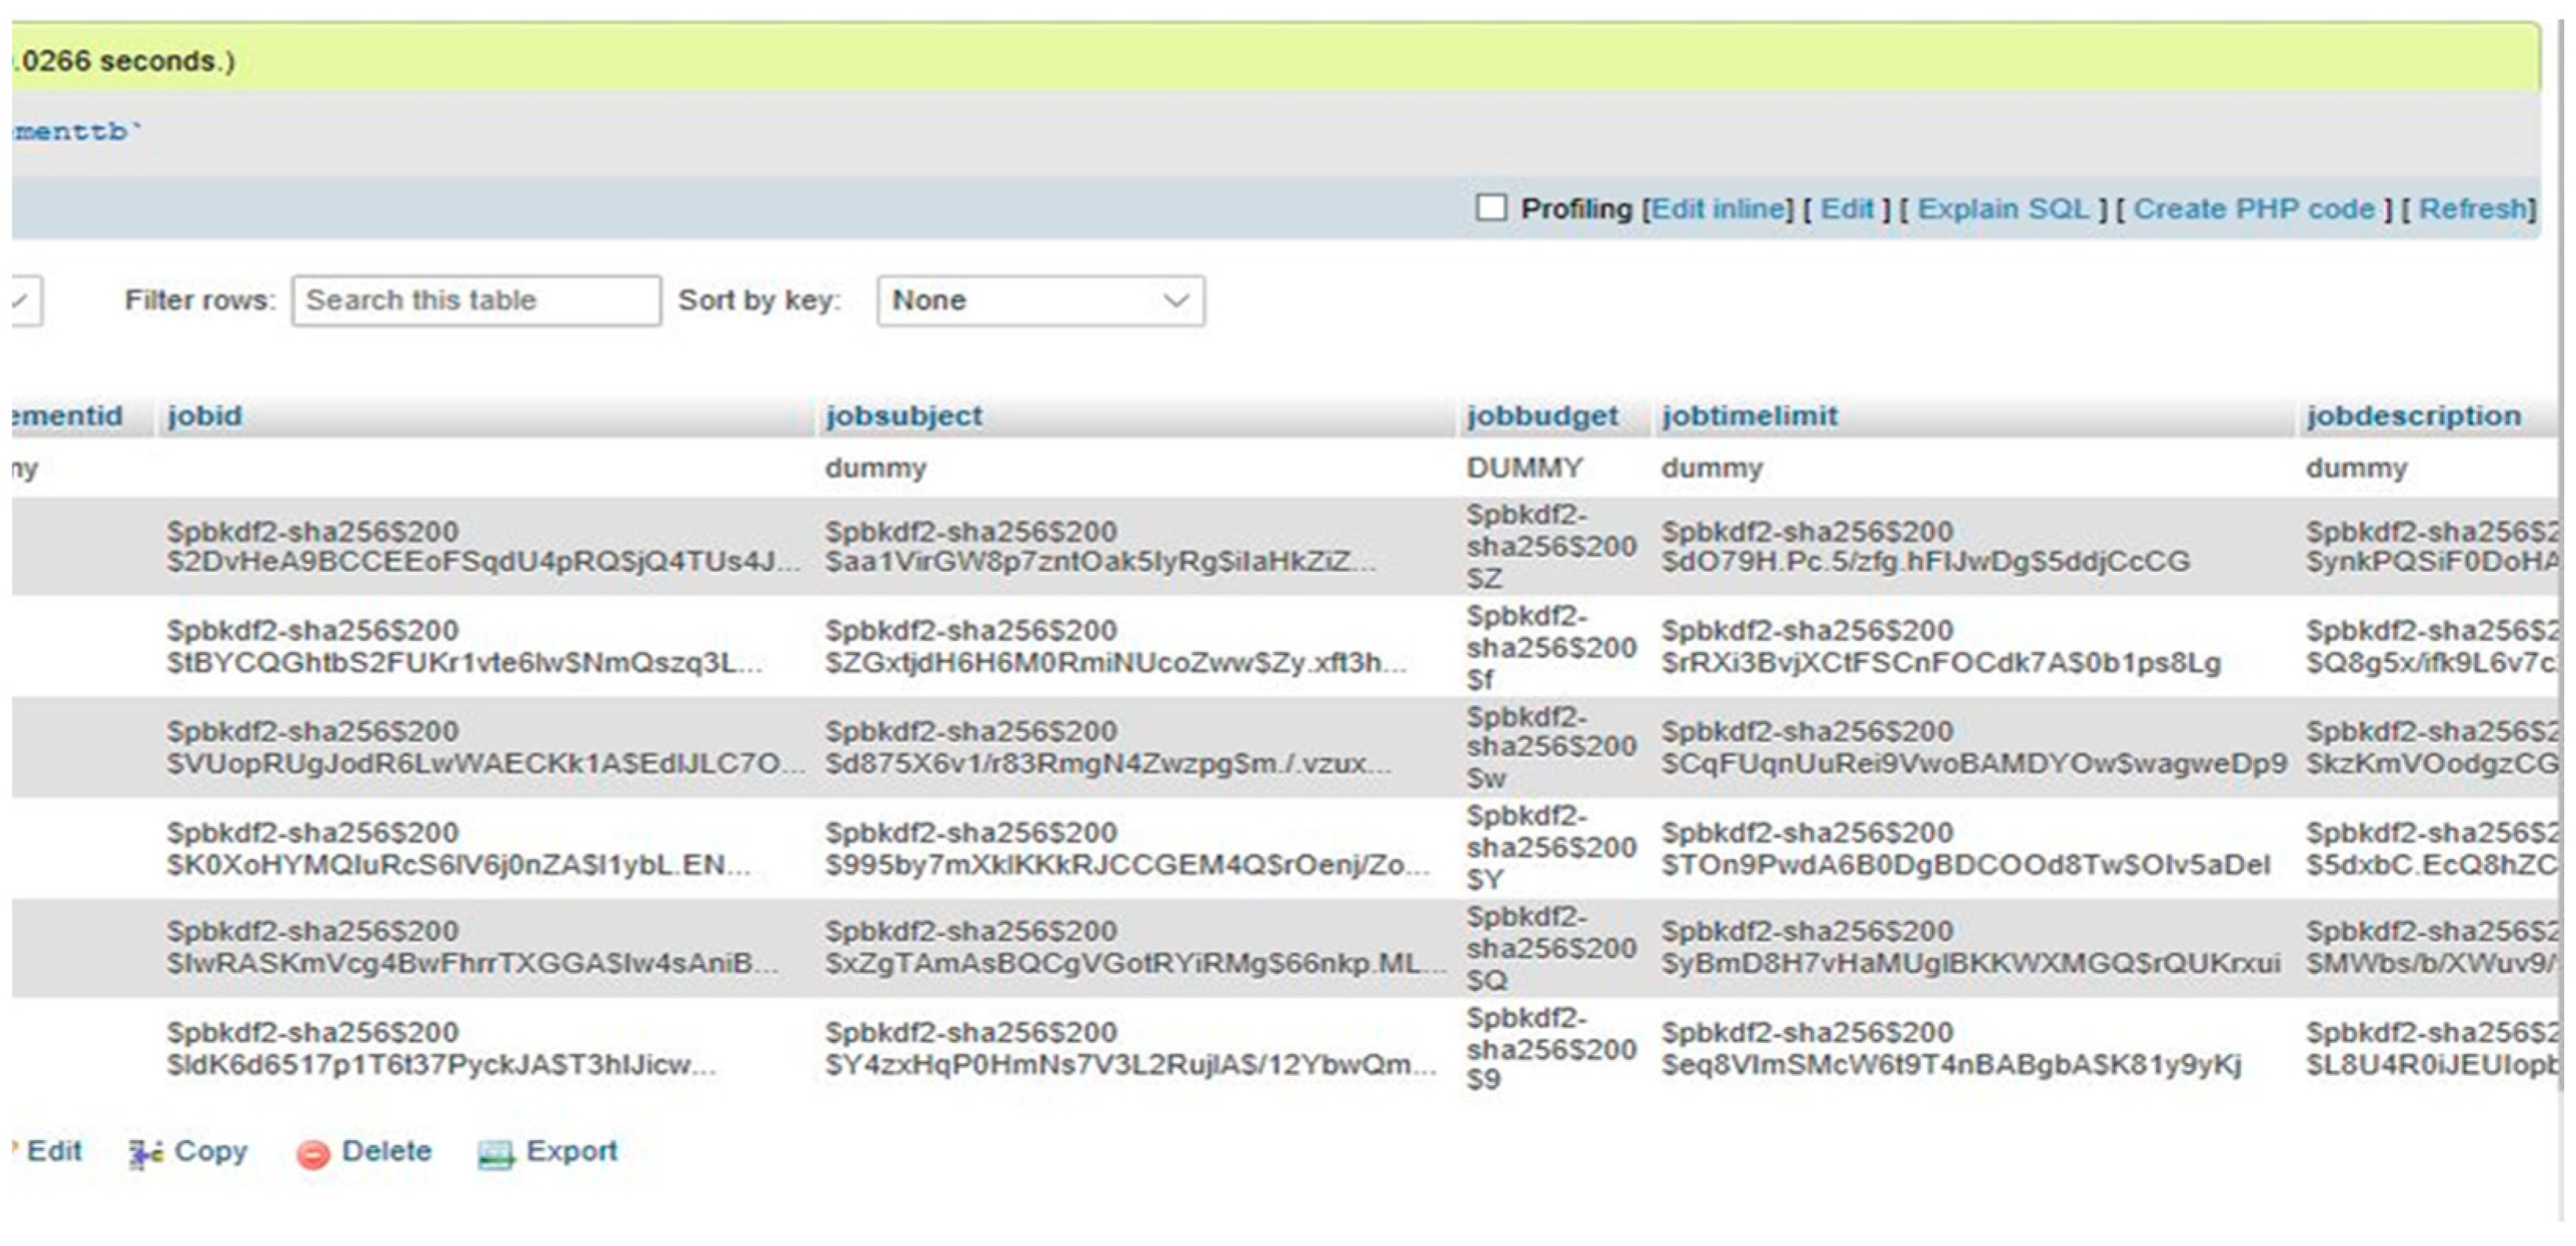Sort by the jobid column header
This screenshot has height=1246, width=2576.
coord(205,416)
